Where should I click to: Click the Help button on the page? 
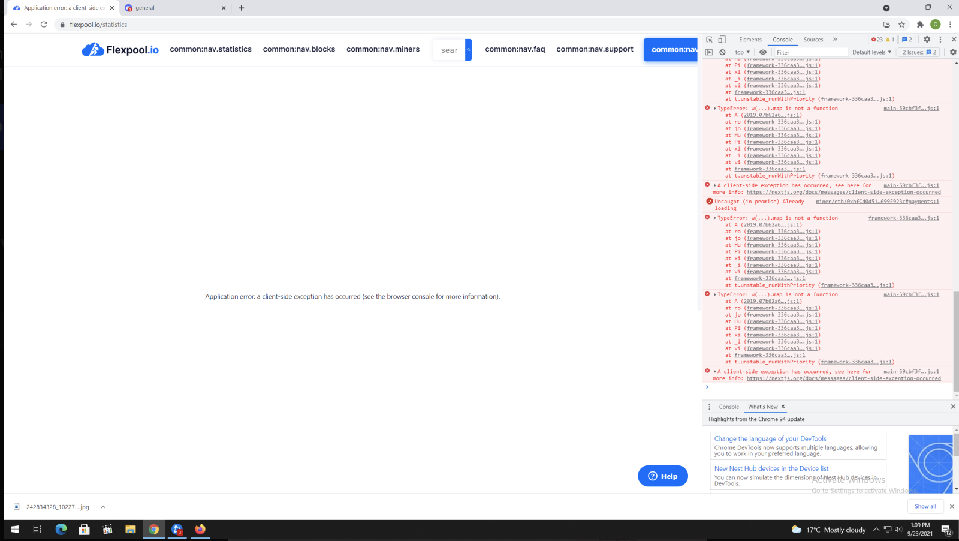click(x=662, y=476)
